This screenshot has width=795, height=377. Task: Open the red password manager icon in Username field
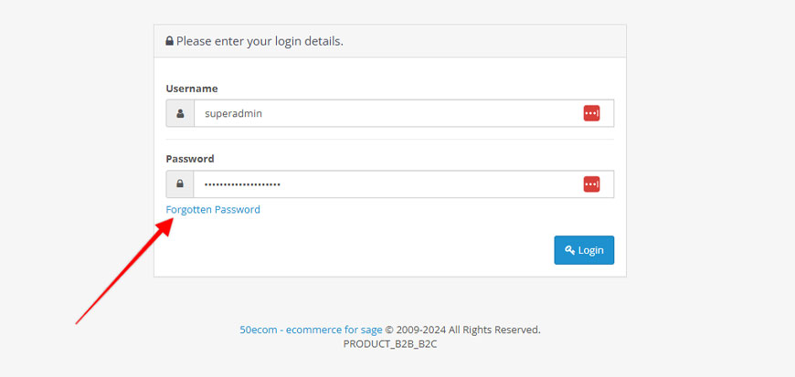591,113
